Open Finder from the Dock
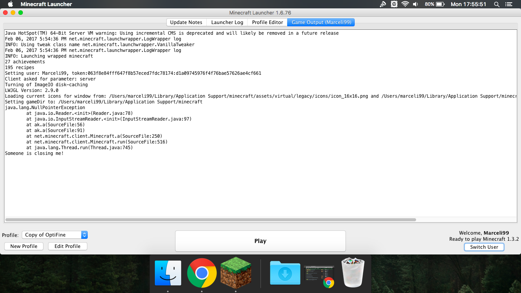This screenshot has width=521, height=293. pos(168,273)
